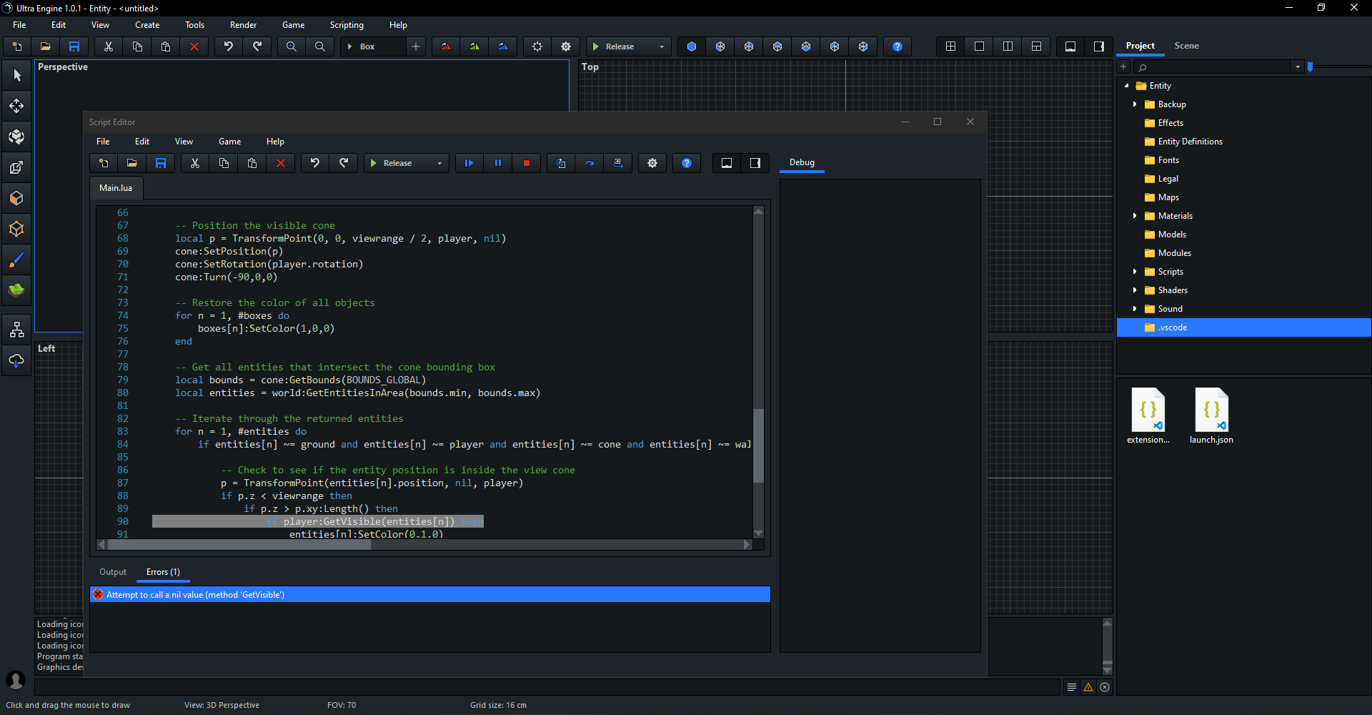Click the GetVisible nil value error message
1372x715 pixels.
pyautogui.click(x=195, y=595)
